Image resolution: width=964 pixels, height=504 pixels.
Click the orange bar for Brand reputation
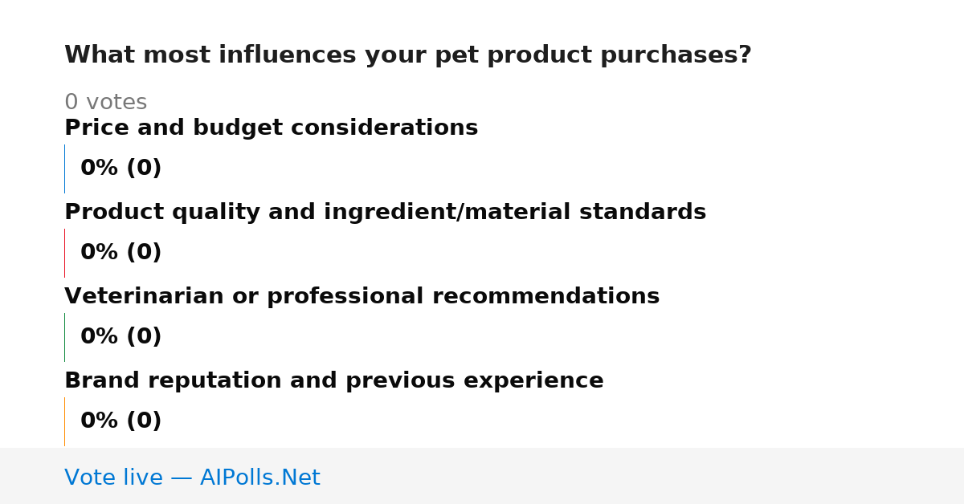pos(64,421)
